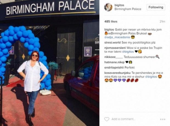Viewport: 170px width, 126px height.
Task: Click the bigitos profile avatar
Action: [108, 7]
